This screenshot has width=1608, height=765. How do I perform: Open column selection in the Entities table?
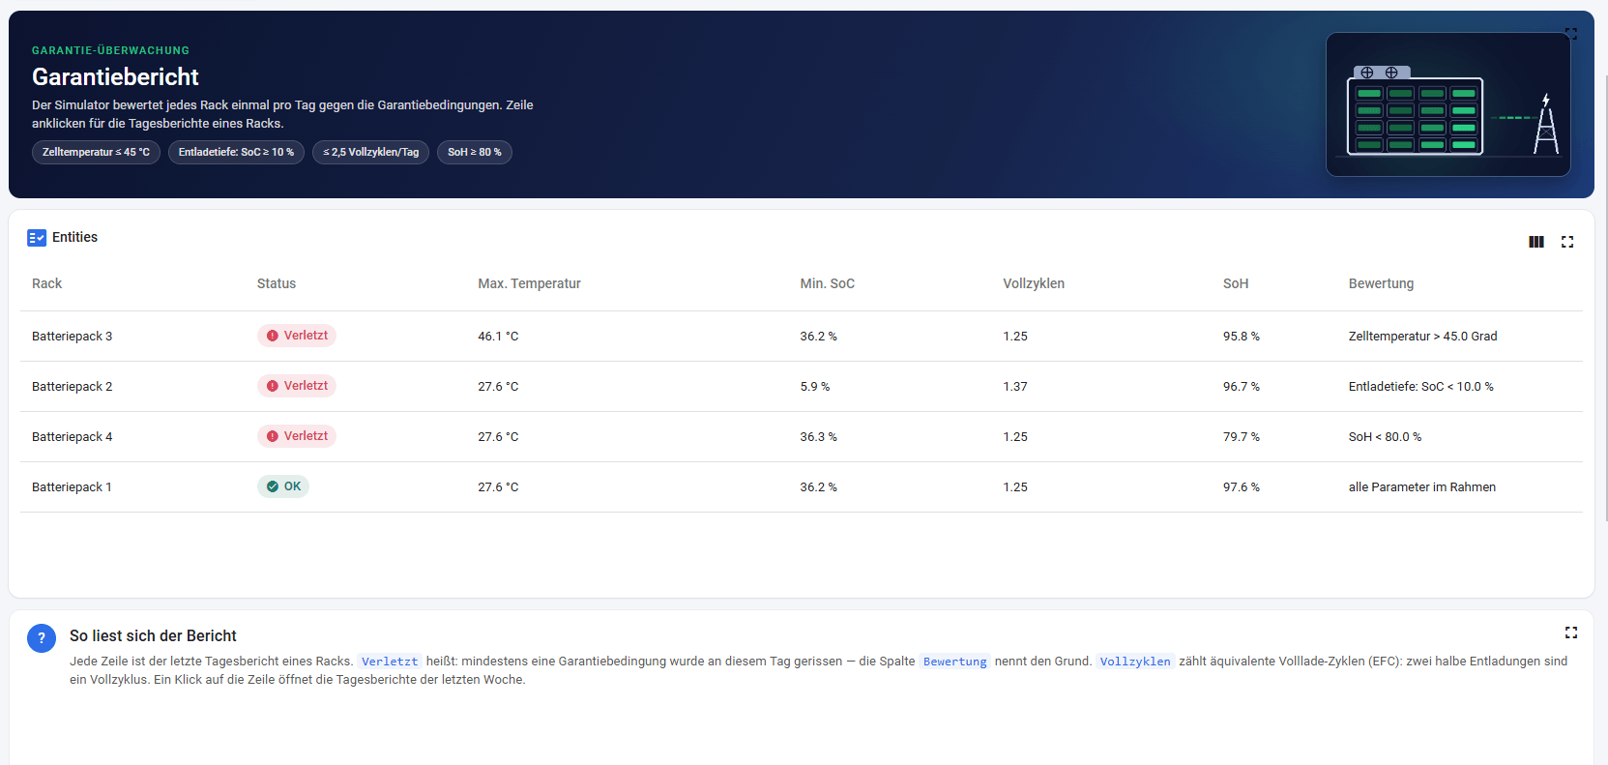[x=1535, y=242]
